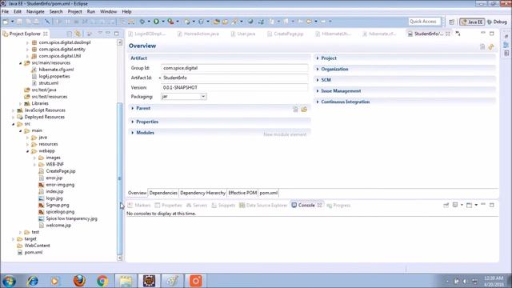The width and height of the screenshot is (512, 288).
Task: Expand the Issue Management section
Action: pyautogui.click(x=318, y=90)
